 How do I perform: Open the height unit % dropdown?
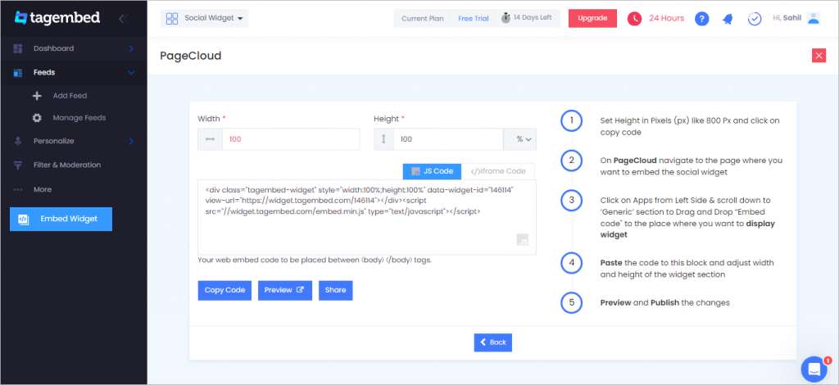[x=520, y=139]
